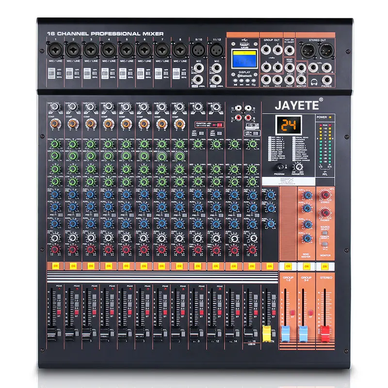Screen dimensions: 388x388
Task: Toggle the channel 1 ON button
Action: pyautogui.click(x=55, y=266)
